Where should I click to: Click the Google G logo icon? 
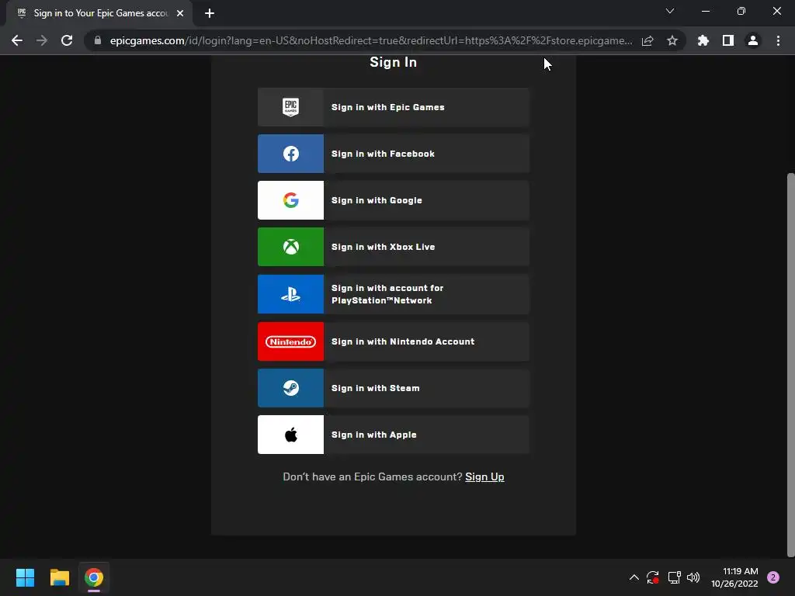(290, 200)
